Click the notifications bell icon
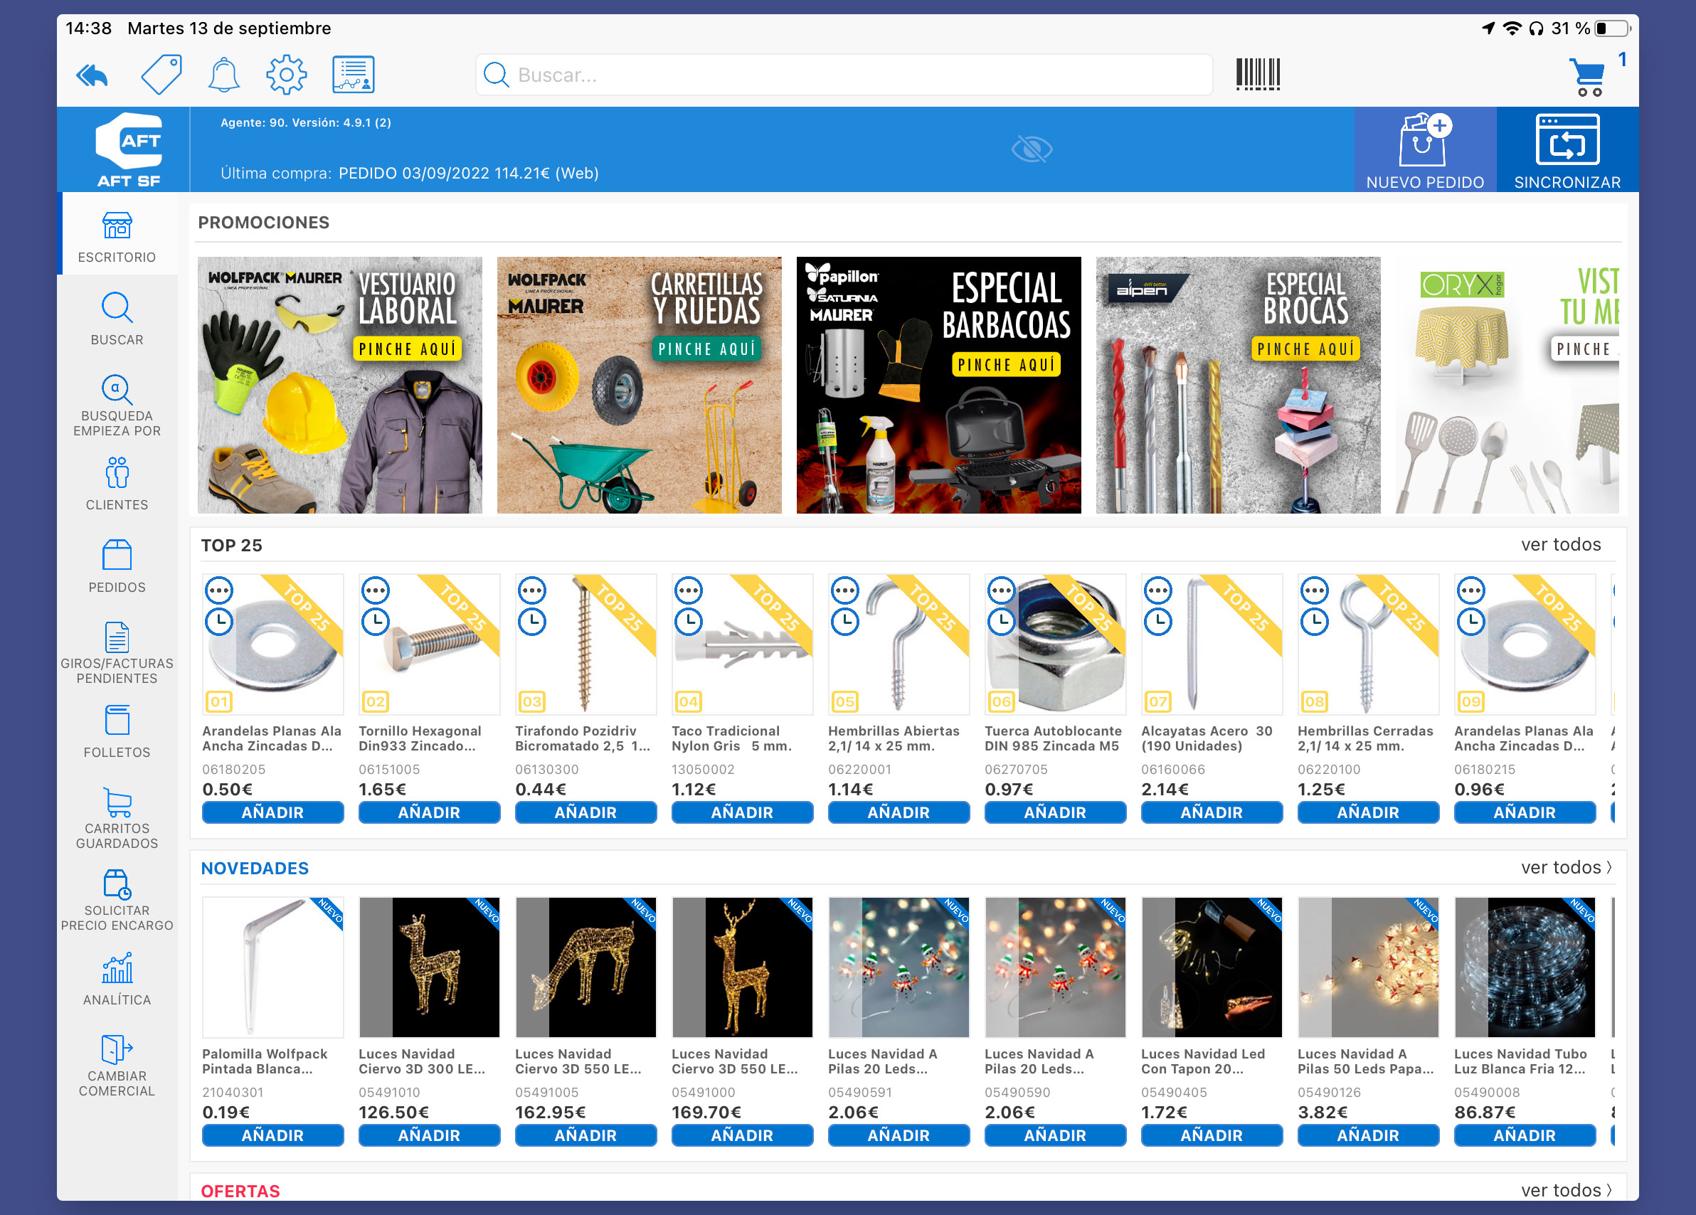This screenshot has height=1215, width=1696. coord(223,74)
